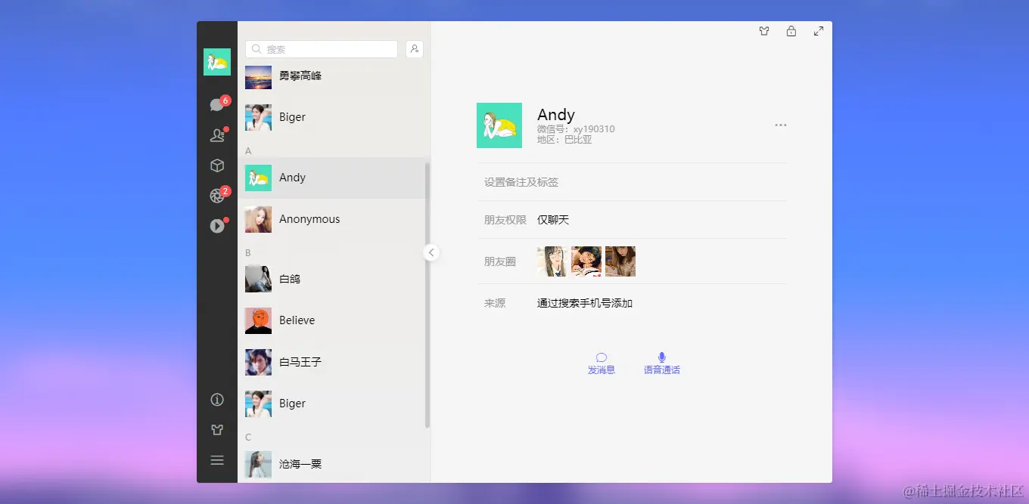1029x504 pixels.
Task: Open the more options ellipsis for Andy
Action: pos(781,125)
